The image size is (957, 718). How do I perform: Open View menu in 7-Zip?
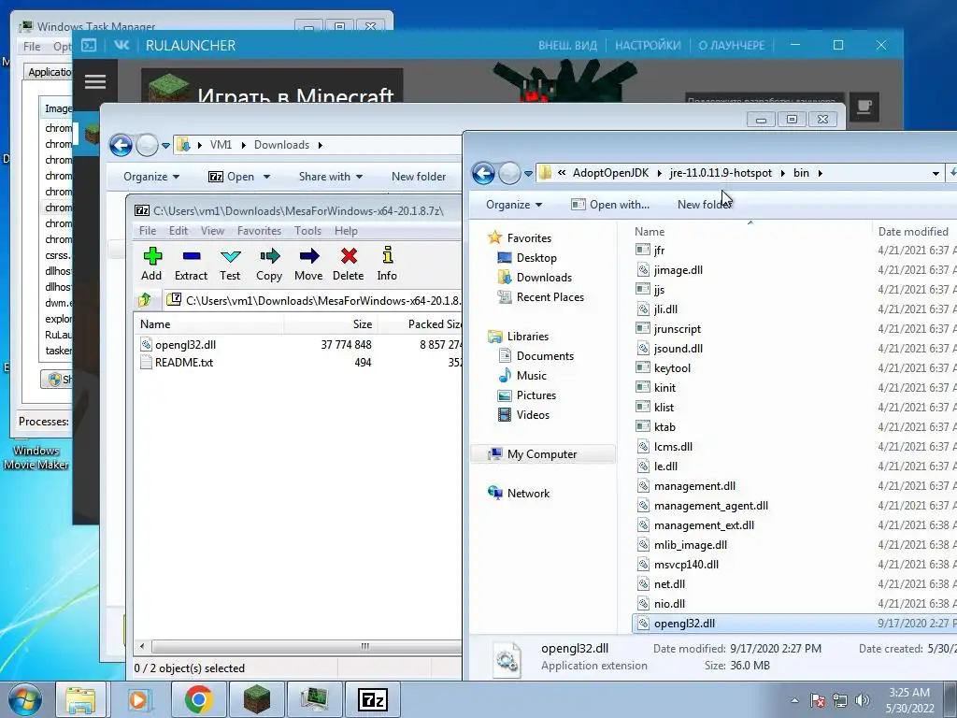point(212,231)
